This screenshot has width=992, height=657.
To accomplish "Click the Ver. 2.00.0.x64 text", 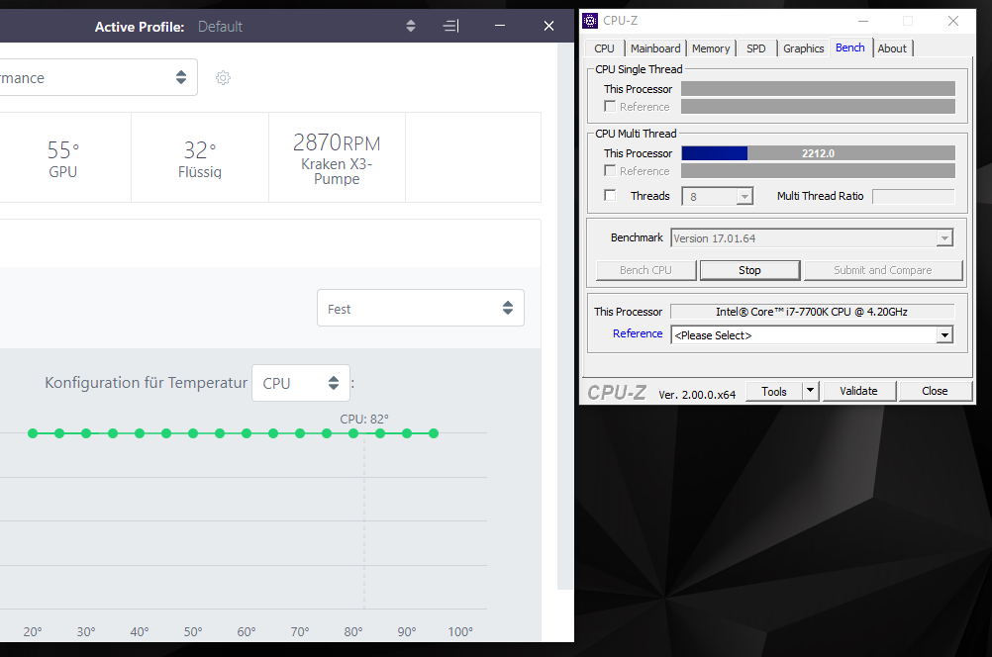I will coord(697,395).
